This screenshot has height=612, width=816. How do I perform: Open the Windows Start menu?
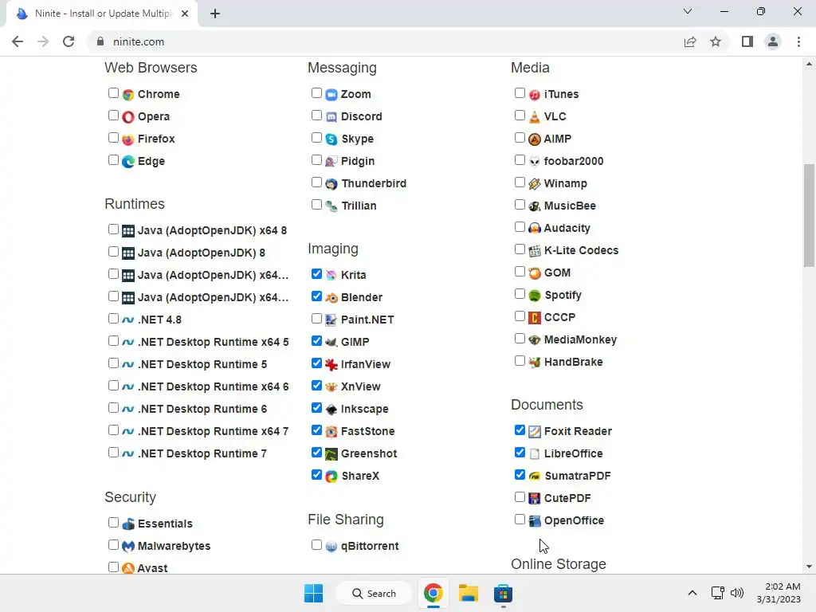[313, 593]
